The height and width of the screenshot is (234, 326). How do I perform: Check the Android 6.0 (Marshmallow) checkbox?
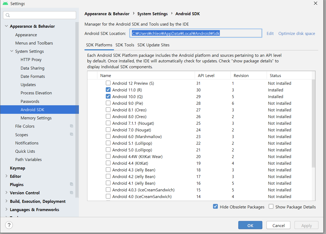click(x=108, y=136)
